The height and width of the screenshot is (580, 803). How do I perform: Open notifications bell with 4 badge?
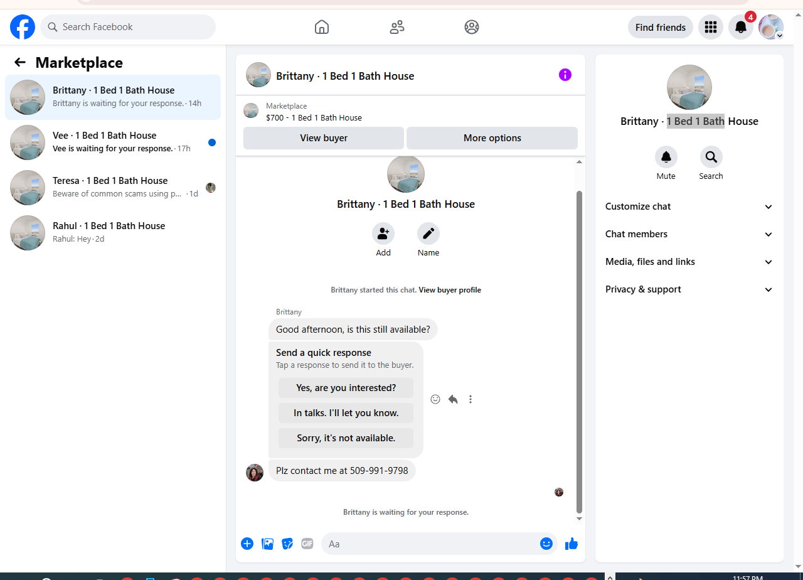click(x=741, y=27)
